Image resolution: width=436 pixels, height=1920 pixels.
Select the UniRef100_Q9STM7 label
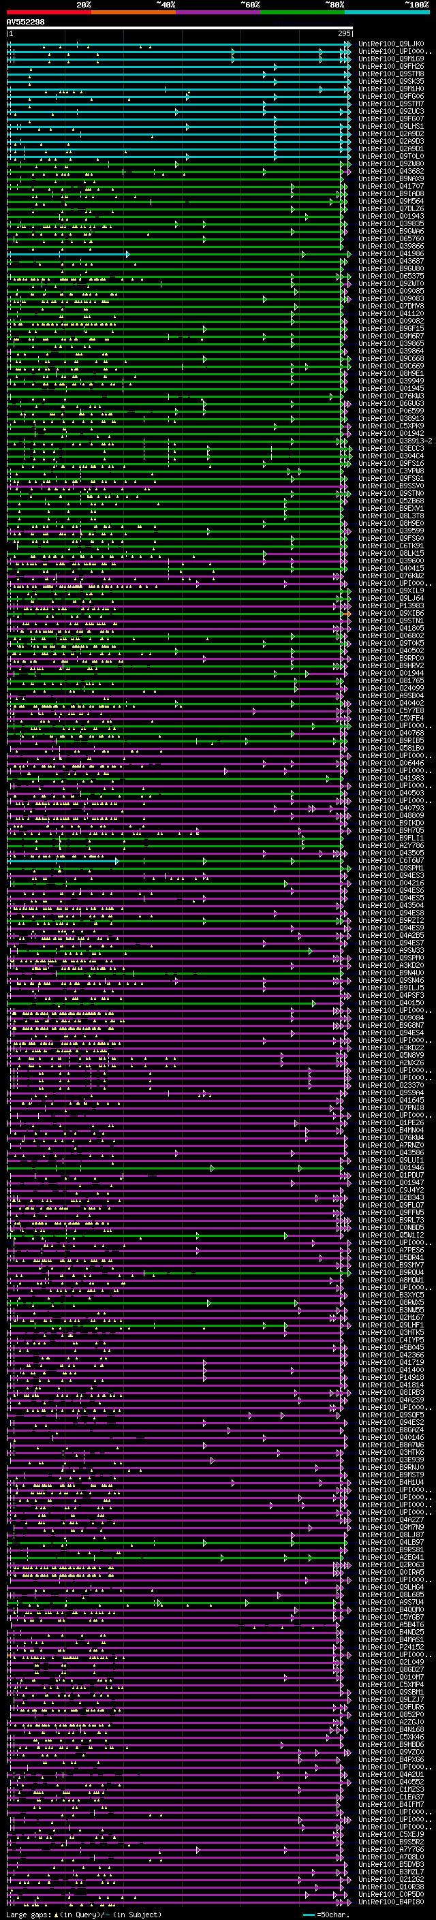[391, 104]
